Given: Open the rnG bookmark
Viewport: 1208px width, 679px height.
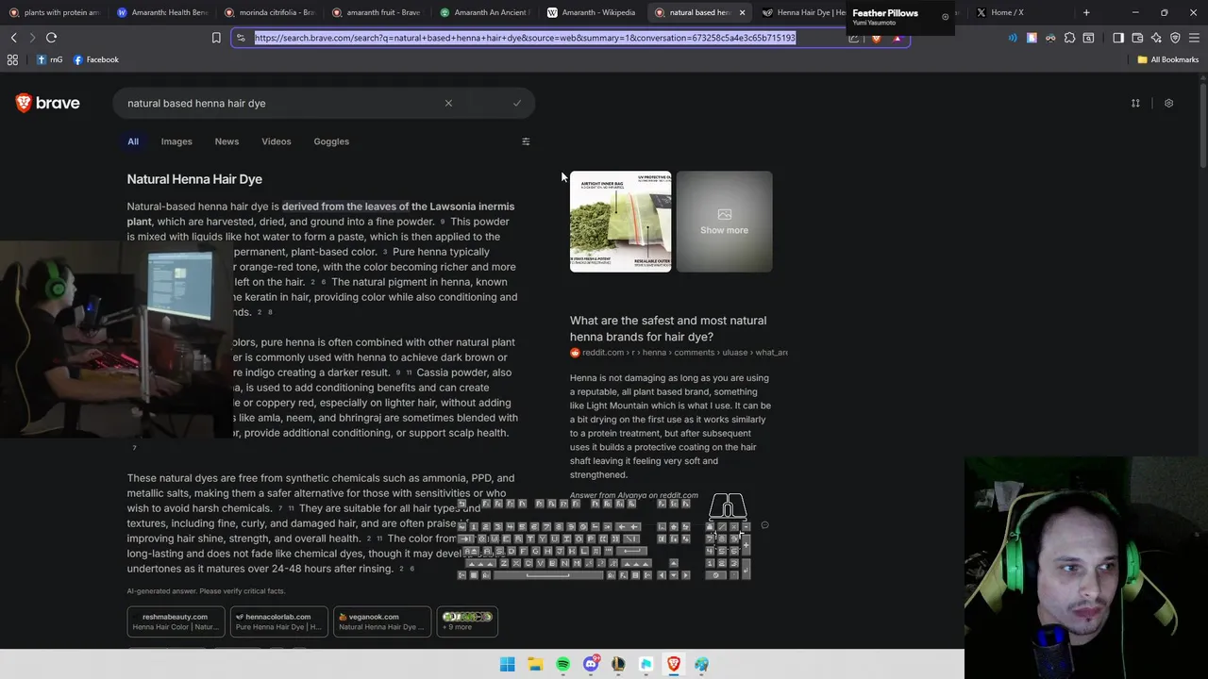Looking at the screenshot, I should 50,59.
